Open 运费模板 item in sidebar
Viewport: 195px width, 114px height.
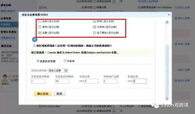tap(9, 25)
